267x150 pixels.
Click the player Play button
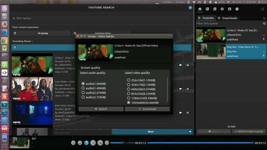tap(93, 143)
